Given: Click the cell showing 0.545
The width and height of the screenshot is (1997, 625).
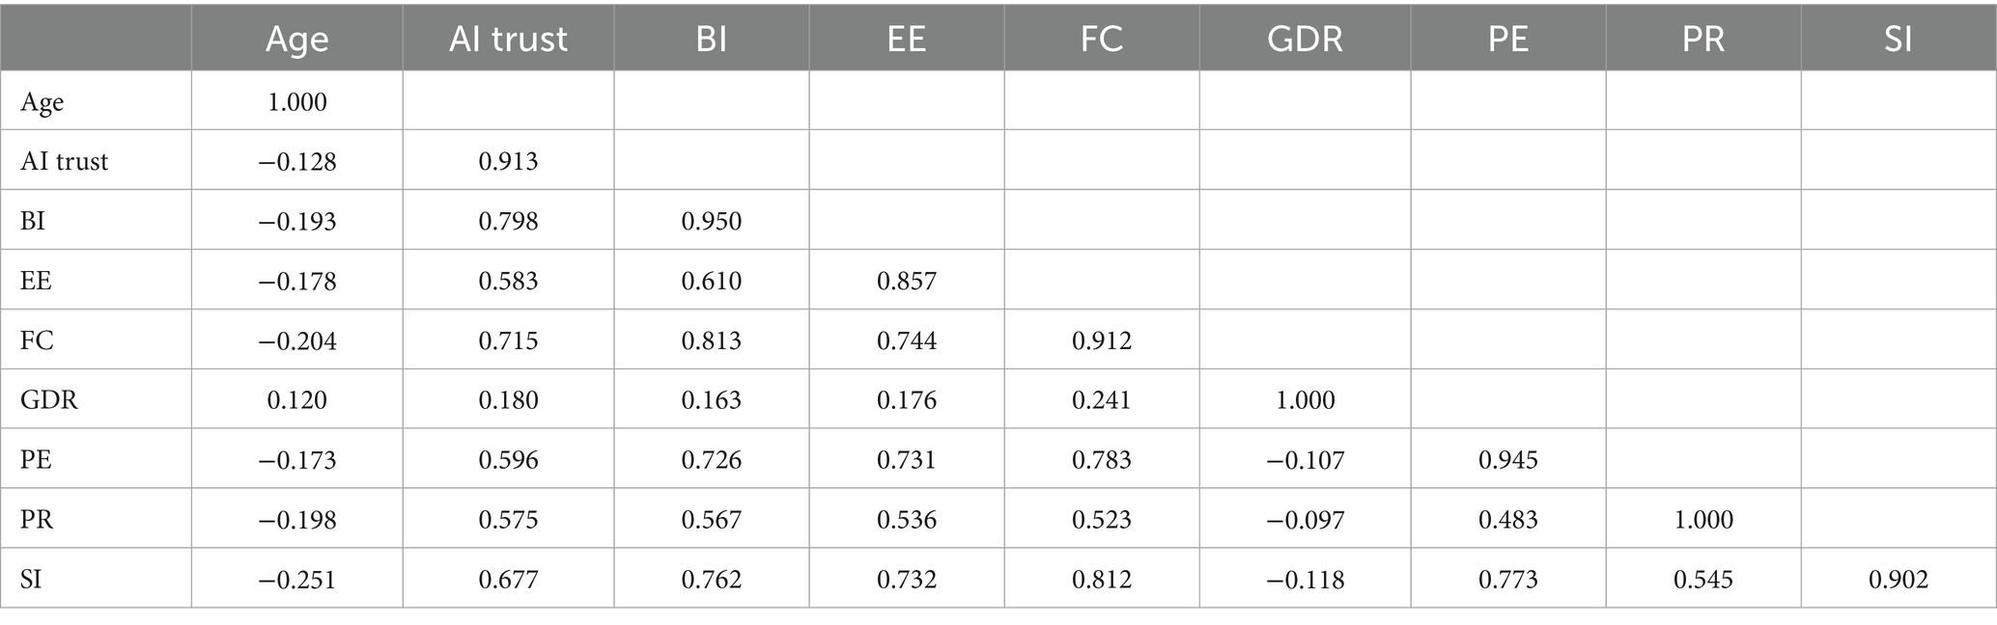Looking at the screenshot, I should pos(1702,580).
